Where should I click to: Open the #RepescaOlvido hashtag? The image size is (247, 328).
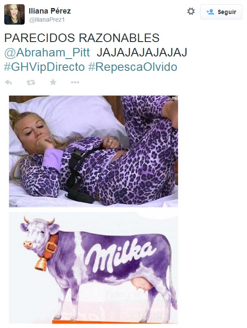pyautogui.click(x=133, y=67)
